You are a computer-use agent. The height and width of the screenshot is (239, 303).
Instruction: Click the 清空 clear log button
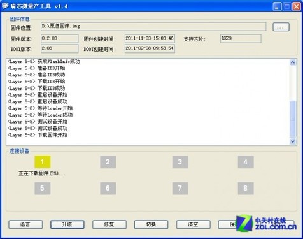pos(194,224)
